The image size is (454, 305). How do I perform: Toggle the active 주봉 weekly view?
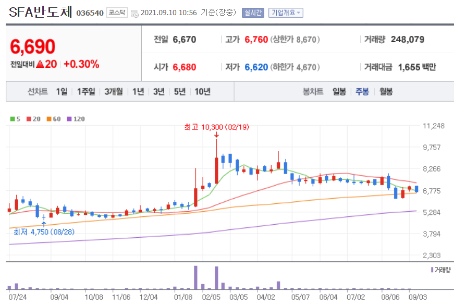[363, 91]
